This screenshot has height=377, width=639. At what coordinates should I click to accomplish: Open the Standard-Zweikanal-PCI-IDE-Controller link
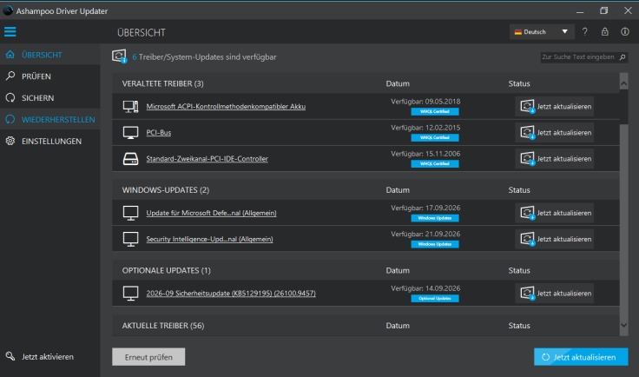tap(207, 159)
